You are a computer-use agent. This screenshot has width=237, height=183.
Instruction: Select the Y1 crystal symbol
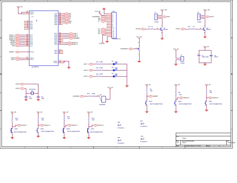coord(32,93)
